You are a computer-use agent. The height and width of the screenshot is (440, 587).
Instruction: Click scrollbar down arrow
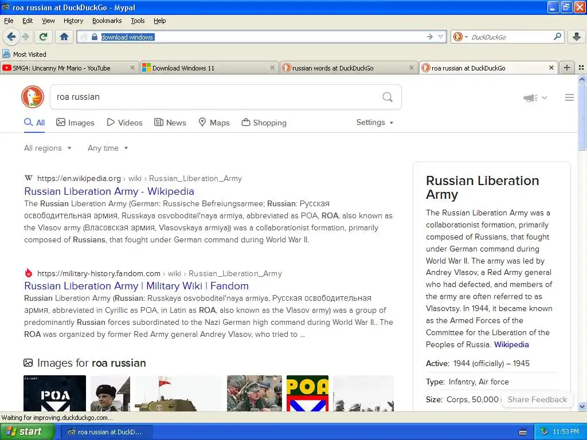pos(582,406)
